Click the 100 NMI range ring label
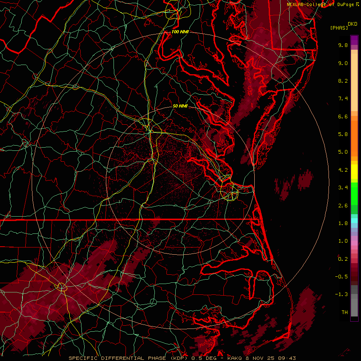The image size is (361, 361). (180, 32)
